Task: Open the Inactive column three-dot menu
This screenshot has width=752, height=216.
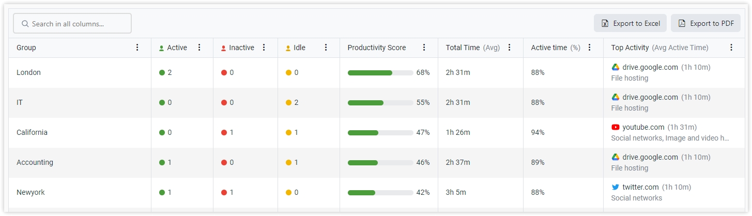Action: point(264,48)
